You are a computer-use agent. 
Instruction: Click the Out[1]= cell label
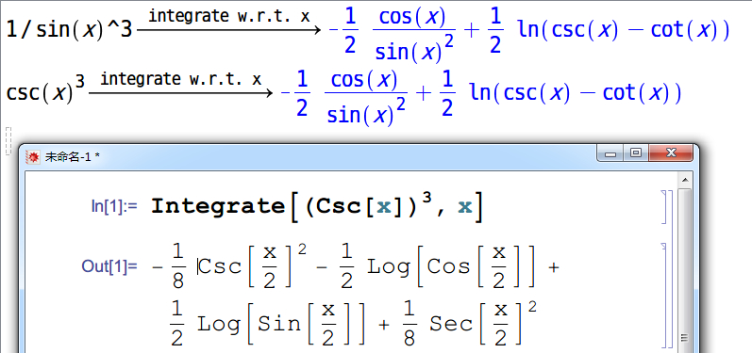click(x=109, y=266)
